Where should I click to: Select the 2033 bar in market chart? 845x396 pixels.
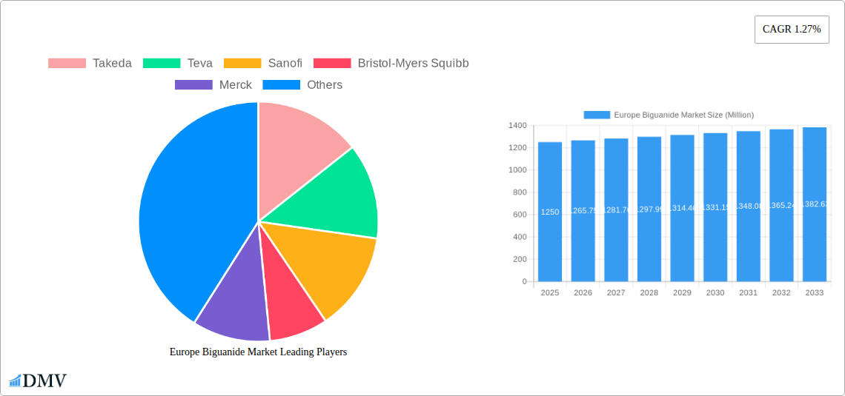[x=815, y=204]
